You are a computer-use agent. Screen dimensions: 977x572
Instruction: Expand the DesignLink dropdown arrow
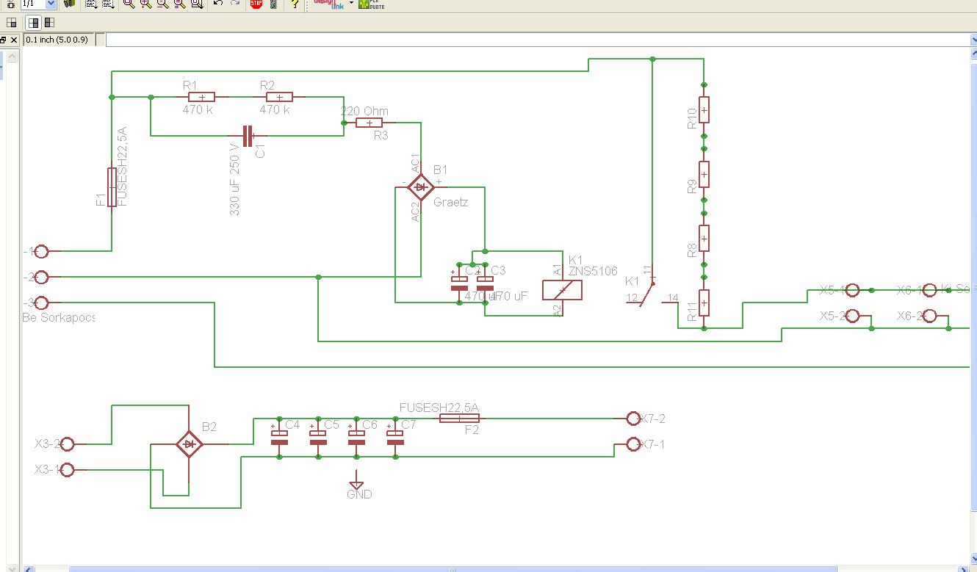(x=351, y=4)
